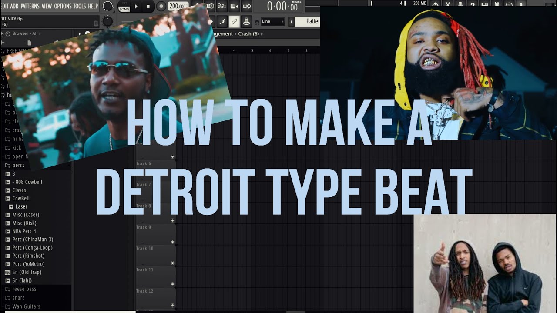557x313 pixels.
Task: Click the Record button in transport
Action: click(x=161, y=7)
